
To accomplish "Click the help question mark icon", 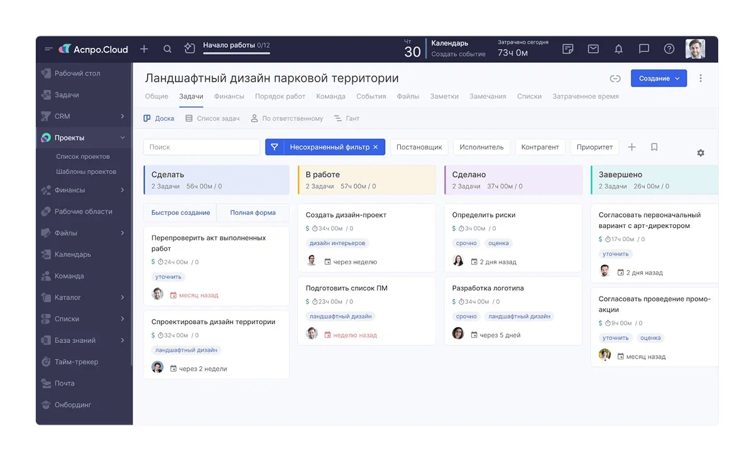I will click(669, 49).
